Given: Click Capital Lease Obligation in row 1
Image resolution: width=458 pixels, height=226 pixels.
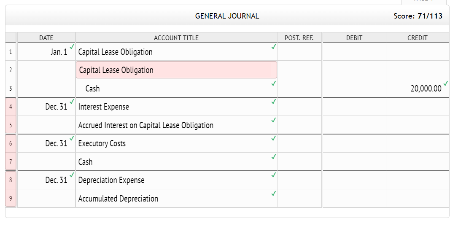Looking at the screenshot, I should pyautogui.click(x=176, y=52).
